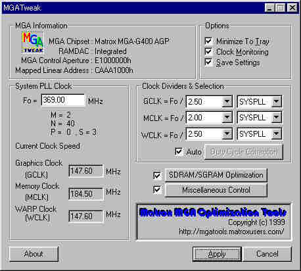This screenshot has height=271, width=301.
Task: Toggle the Clock Monitoring checkbox
Action: (208, 51)
